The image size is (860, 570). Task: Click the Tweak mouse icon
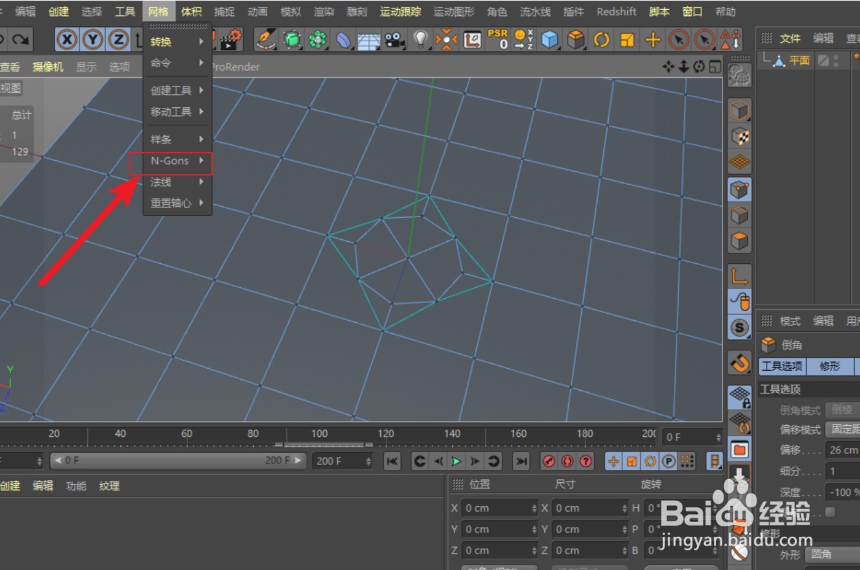coord(740,301)
